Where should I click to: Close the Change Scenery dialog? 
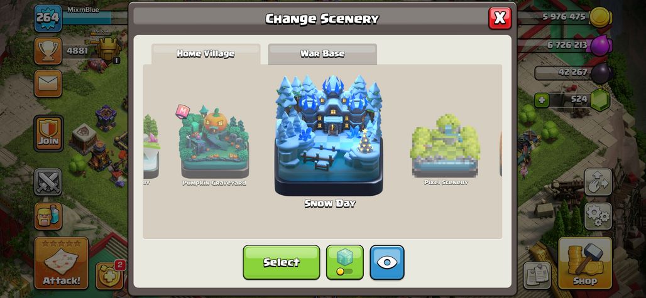[x=500, y=18]
